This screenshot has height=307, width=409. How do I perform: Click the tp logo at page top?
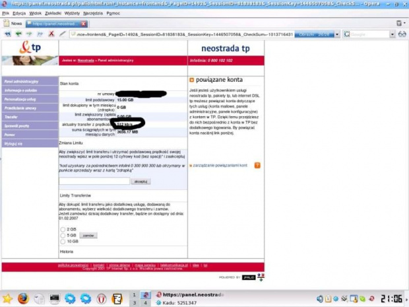30,48
